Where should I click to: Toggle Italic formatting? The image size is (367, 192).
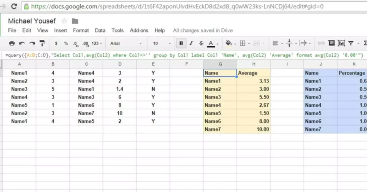191,43
